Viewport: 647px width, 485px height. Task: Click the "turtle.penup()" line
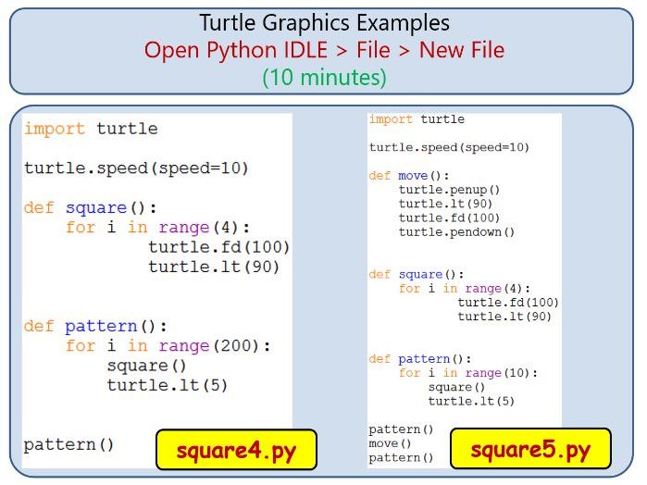(x=449, y=190)
